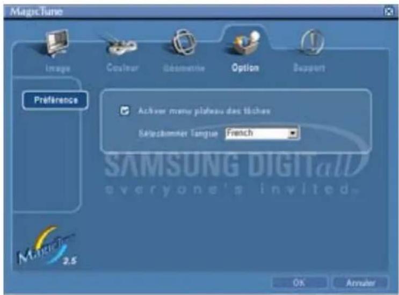Switch to the Support tab label
Viewport: 399px width, 295px height.
pos(309,68)
